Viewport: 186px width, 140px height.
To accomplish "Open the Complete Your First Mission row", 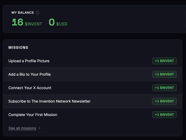I will coord(92,115).
